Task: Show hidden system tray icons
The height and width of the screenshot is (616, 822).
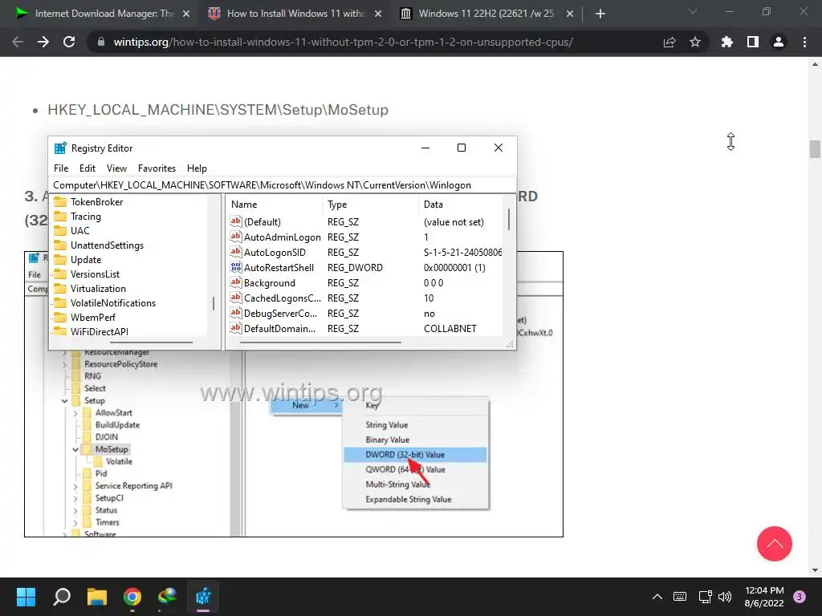Action: coord(657,597)
